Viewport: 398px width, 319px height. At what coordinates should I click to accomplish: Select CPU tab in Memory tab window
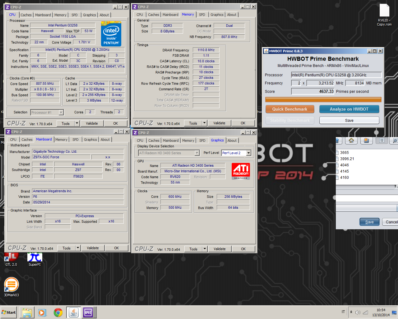tap(140, 15)
